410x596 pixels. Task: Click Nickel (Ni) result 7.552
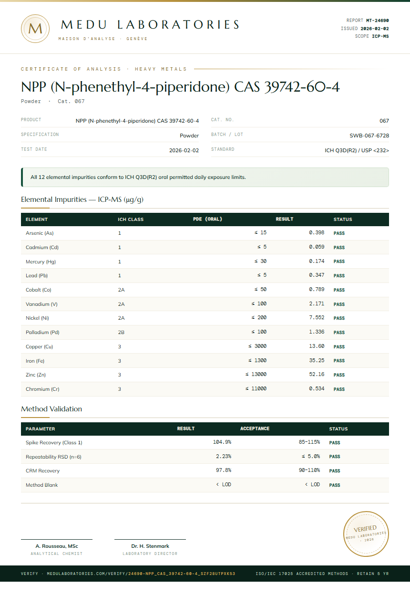[x=317, y=318]
